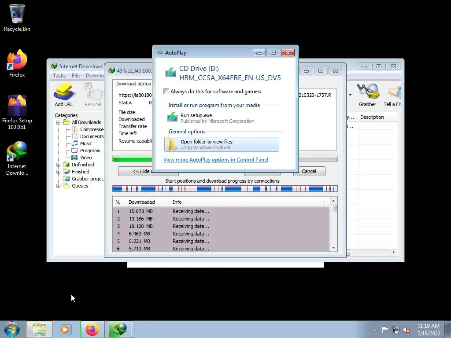The height and width of the screenshot is (338, 451).
Task: Choose Open folder to view files
Action: 222,144
